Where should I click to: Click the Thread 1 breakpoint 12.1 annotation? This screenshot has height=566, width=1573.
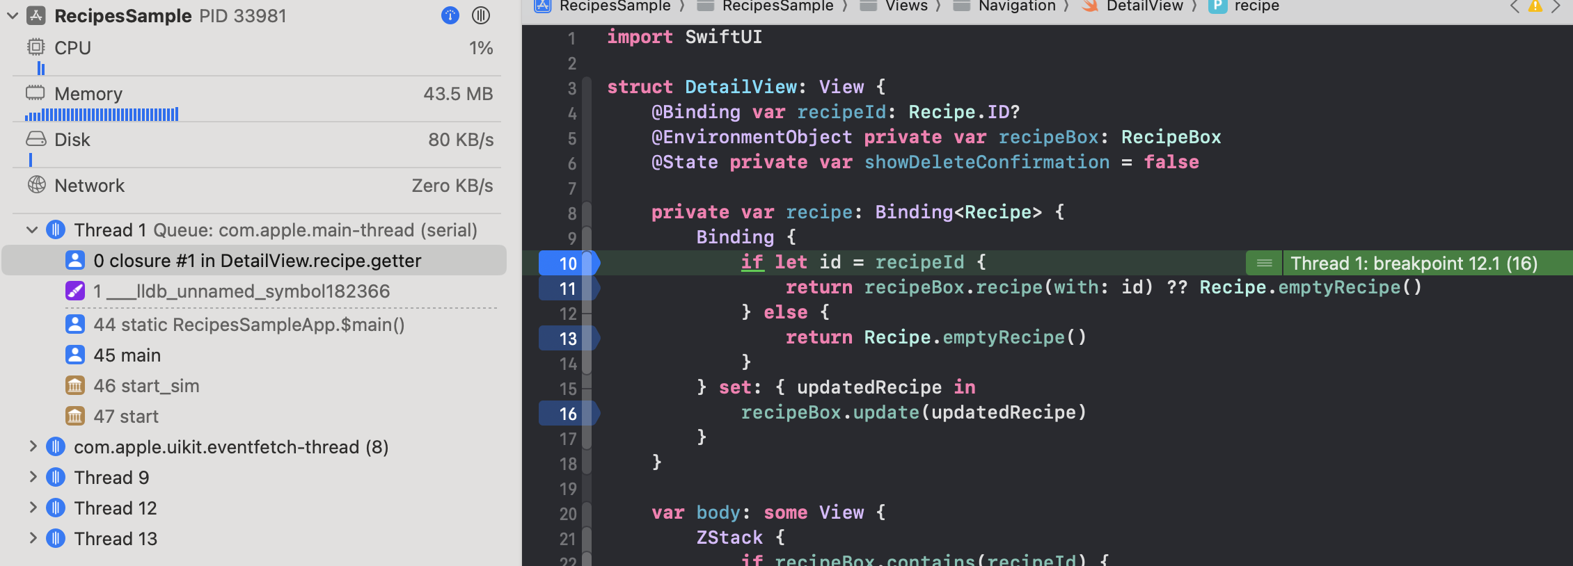pyautogui.click(x=1413, y=264)
